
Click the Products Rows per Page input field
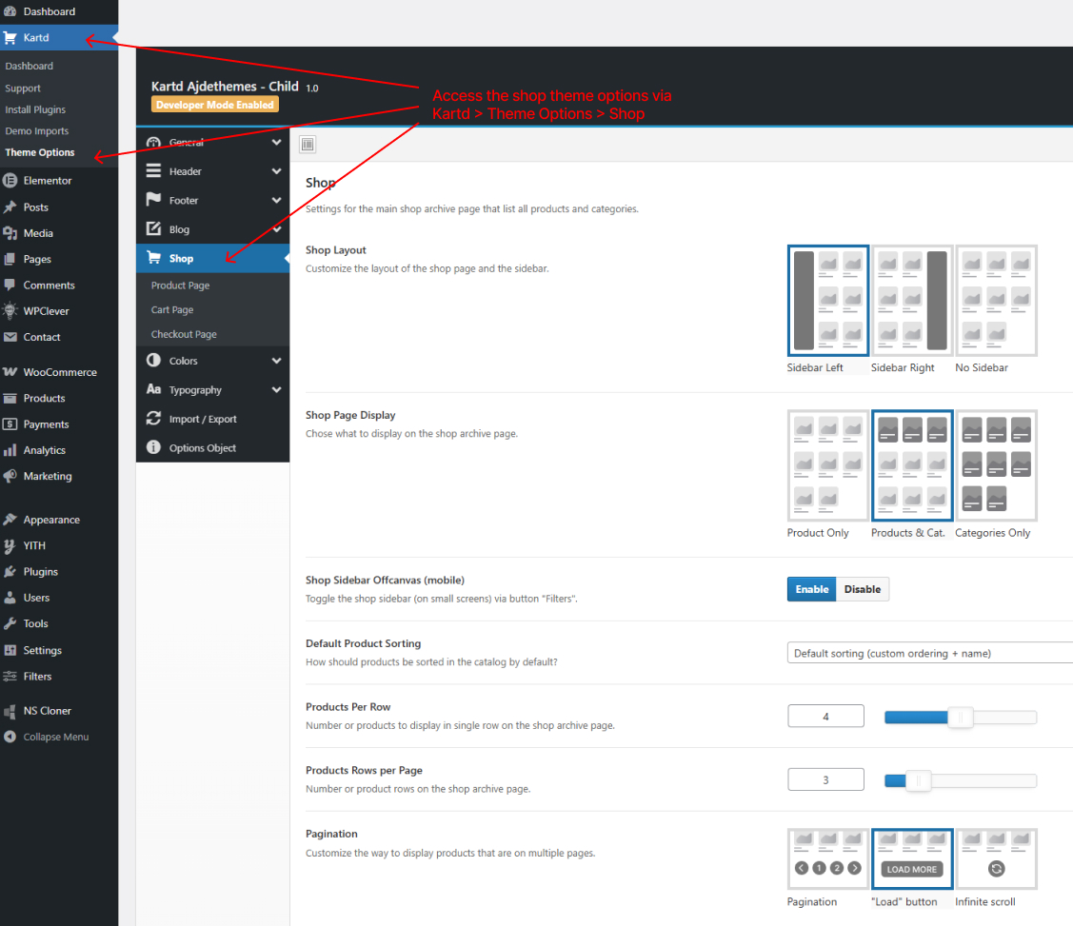point(825,778)
